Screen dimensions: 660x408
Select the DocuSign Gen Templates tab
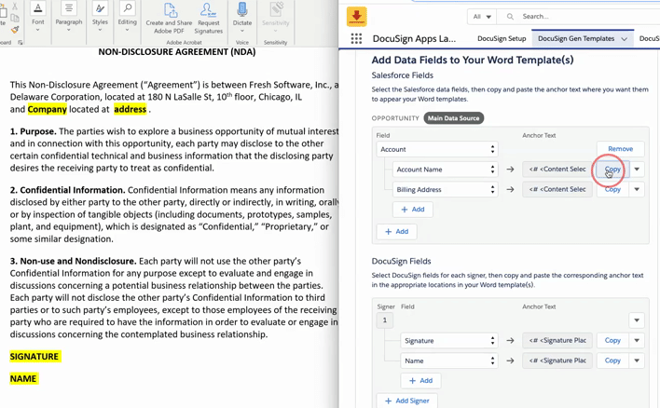click(576, 39)
